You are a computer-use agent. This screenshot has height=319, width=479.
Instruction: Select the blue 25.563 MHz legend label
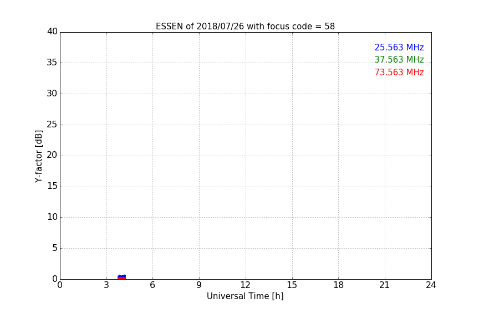pyautogui.click(x=399, y=48)
